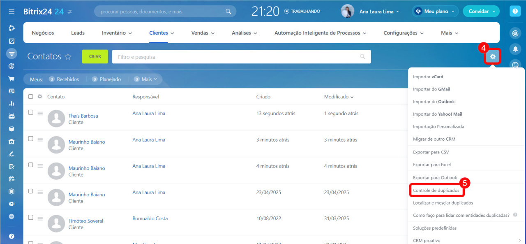
Task: Choose Controle de duplicados
Action: (436, 191)
